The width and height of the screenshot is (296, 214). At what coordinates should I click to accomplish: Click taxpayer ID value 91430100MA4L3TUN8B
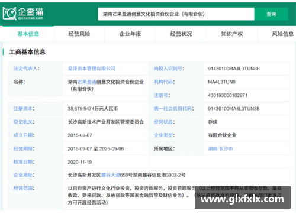point(234,69)
